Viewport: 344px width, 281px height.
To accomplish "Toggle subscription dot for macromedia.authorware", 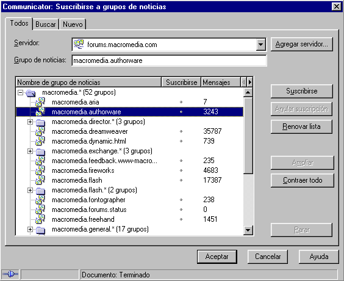I will coord(181,112).
